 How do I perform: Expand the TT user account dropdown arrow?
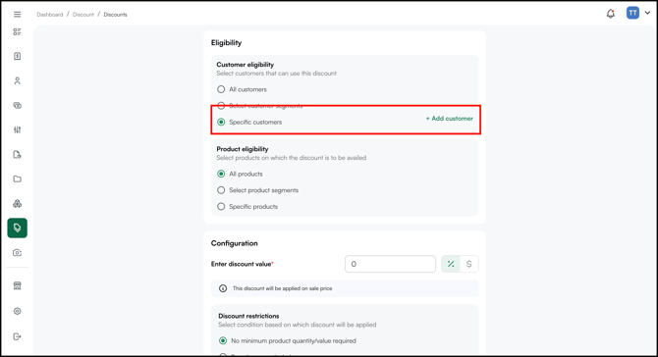[x=647, y=13]
